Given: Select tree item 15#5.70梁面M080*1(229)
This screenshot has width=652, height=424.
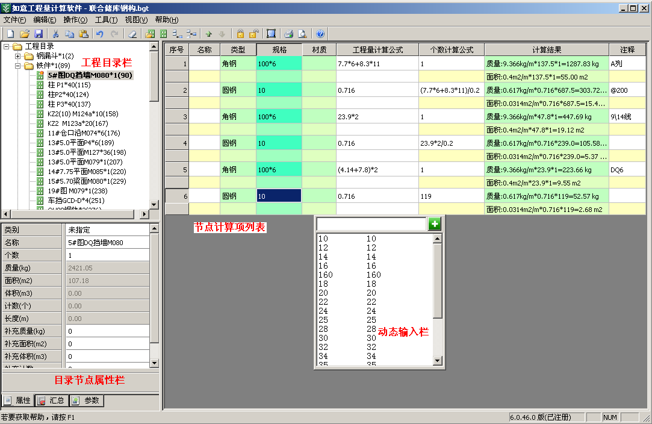Looking at the screenshot, I should click(87, 181).
